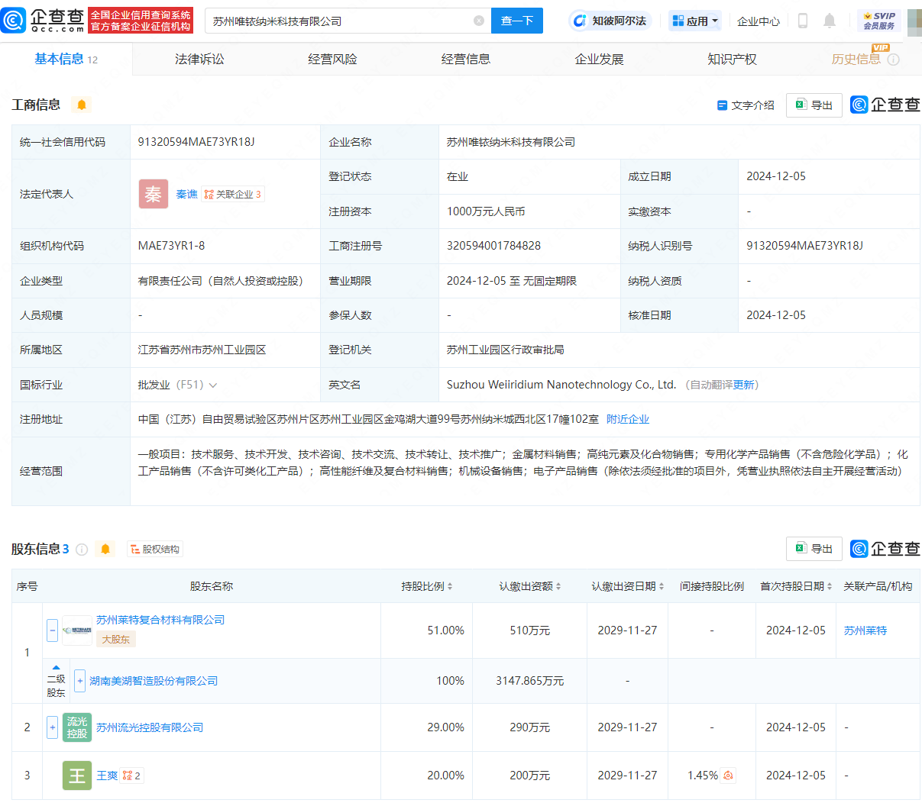Open 企业中心 link

[759, 21]
